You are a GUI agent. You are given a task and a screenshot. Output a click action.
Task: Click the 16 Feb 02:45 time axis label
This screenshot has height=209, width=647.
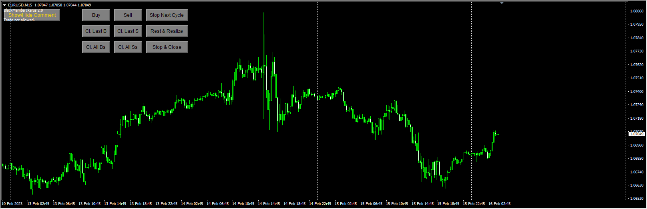[500, 204]
